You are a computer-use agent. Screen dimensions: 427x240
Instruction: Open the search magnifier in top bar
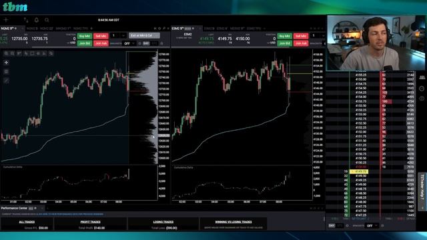47,20
